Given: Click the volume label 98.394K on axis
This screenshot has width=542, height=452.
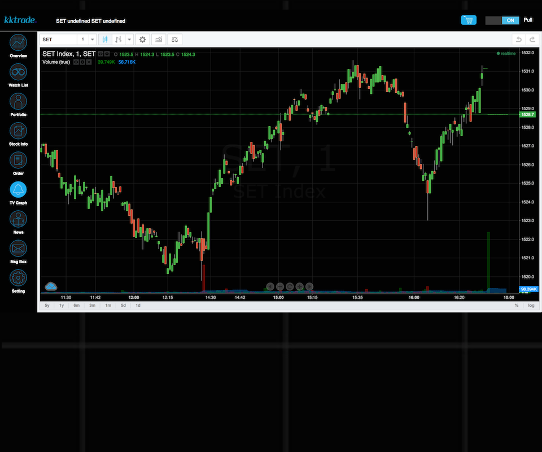Looking at the screenshot, I should tap(528, 289).
